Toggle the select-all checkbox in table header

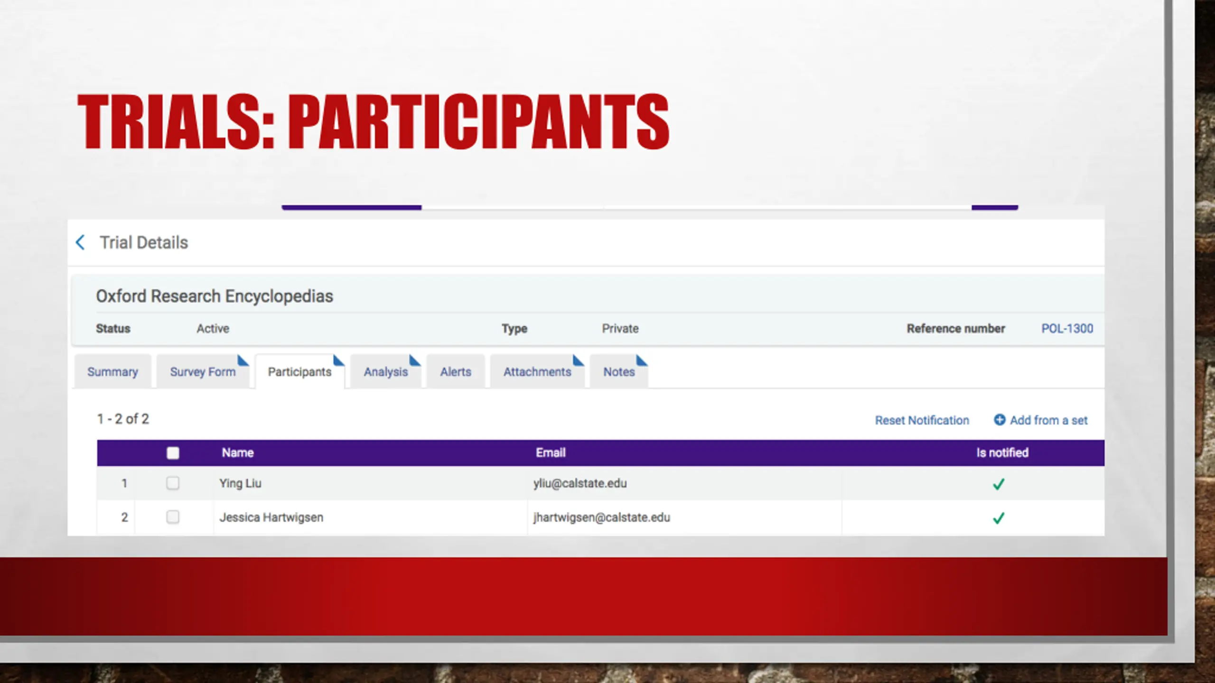(x=173, y=453)
